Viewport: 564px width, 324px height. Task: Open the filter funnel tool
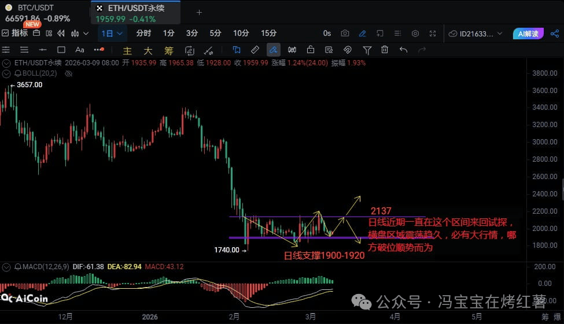(x=367, y=50)
